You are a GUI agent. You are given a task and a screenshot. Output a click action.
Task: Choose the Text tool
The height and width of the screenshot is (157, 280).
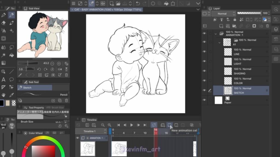(x=4, y=80)
